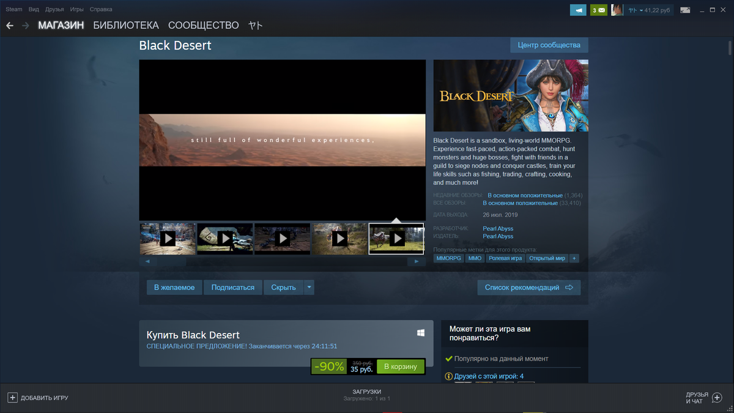Click the MMORPG tag

click(449, 258)
